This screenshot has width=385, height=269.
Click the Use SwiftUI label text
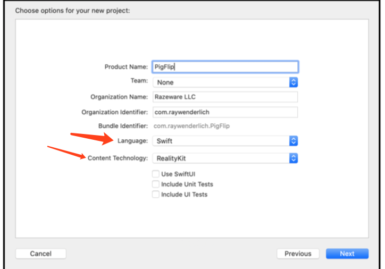coord(178,174)
